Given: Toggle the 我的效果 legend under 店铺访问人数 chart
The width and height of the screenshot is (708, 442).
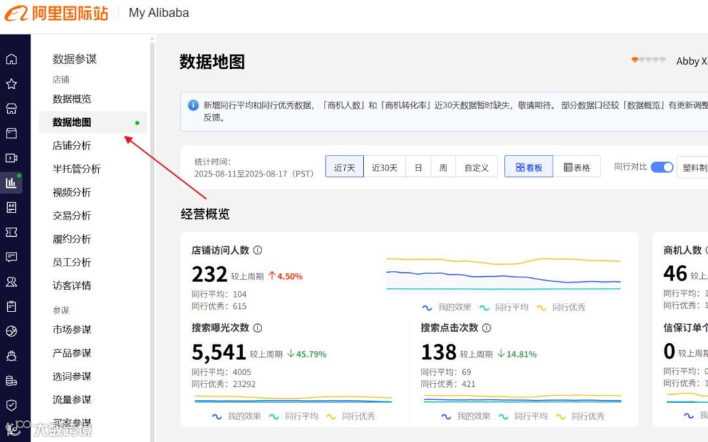Looking at the screenshot, I should click(455, 307).
